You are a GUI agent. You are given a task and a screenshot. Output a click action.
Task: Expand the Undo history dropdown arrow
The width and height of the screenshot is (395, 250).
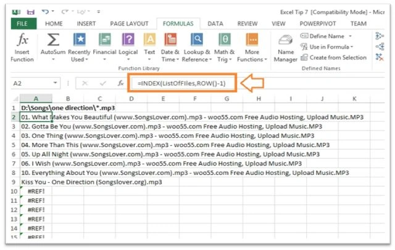tap(52, 11)
